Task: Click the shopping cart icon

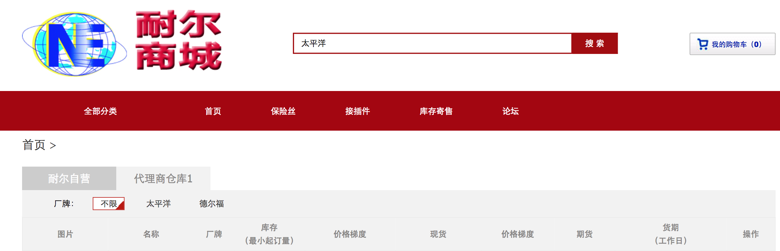Action: click(703, 44)
